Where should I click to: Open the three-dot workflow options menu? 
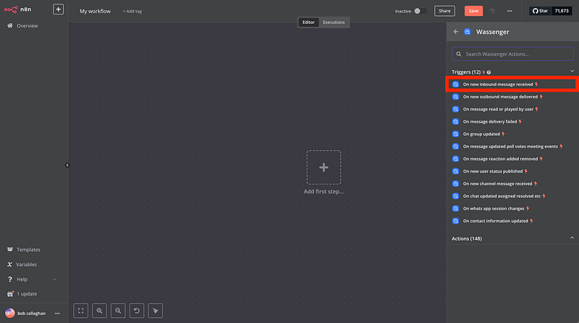click(x=510, y=11)
